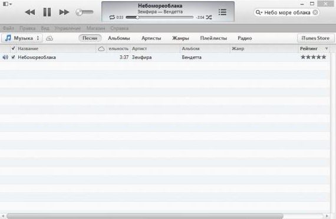Image resolution: width=336 pixels, height=219 pixels.
Task: Clear the search field text
Action: point(315,12)
